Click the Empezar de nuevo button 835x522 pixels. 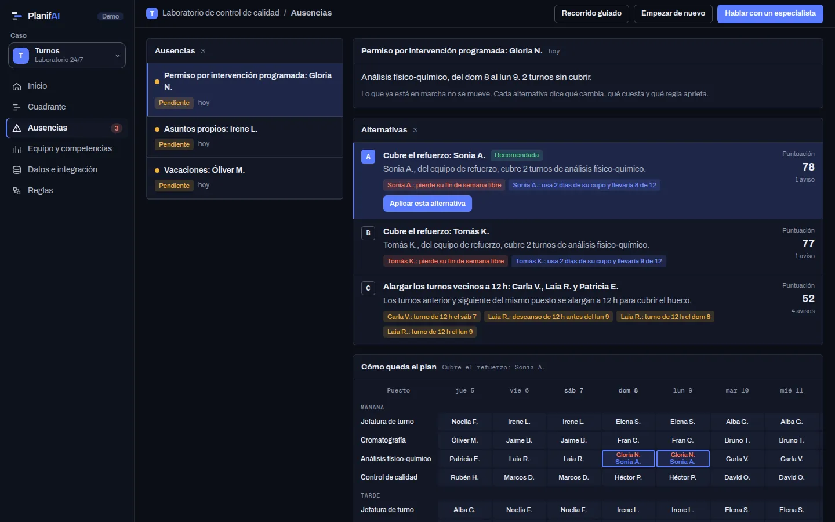pos(673,13)
